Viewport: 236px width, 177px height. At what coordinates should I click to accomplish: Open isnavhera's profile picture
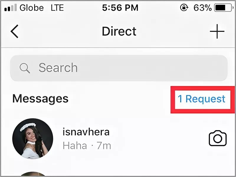click(33, 139)
